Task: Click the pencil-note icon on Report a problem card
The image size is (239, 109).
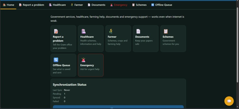Action: [56, 31]
